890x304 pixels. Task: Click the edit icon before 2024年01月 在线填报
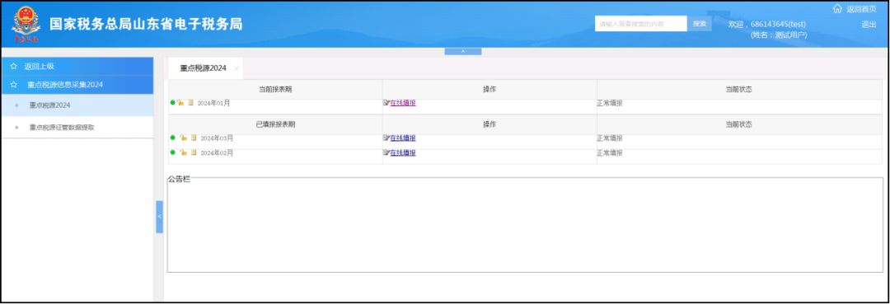[386, 103]
